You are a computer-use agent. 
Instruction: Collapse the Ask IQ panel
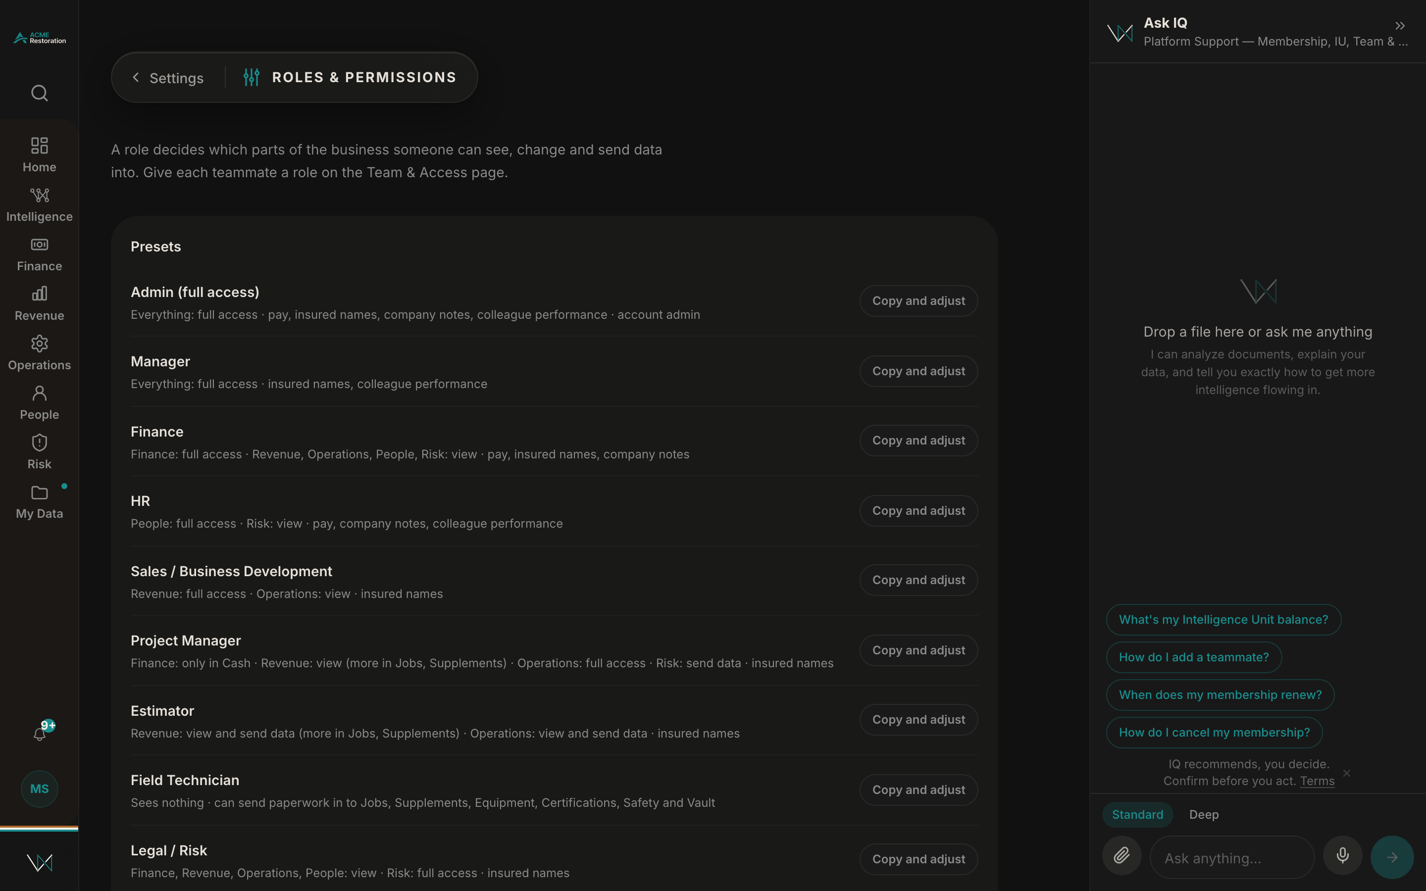coord(1400,26)
